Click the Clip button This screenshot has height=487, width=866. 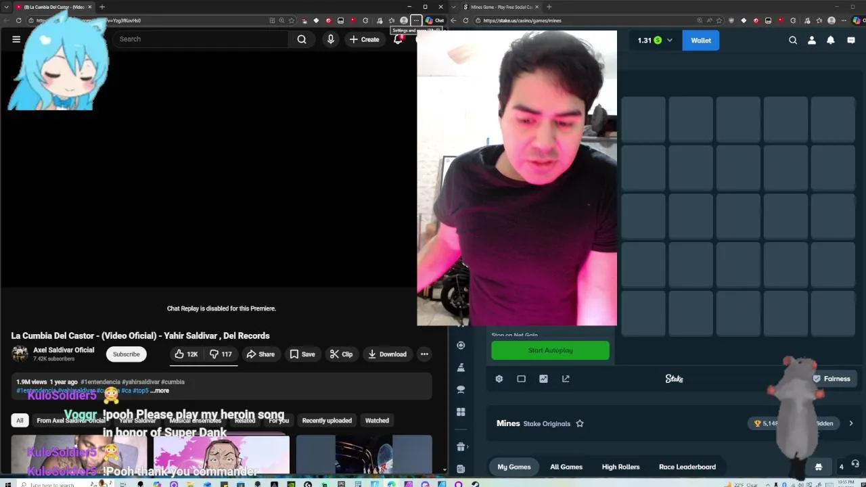click(342, 354)
